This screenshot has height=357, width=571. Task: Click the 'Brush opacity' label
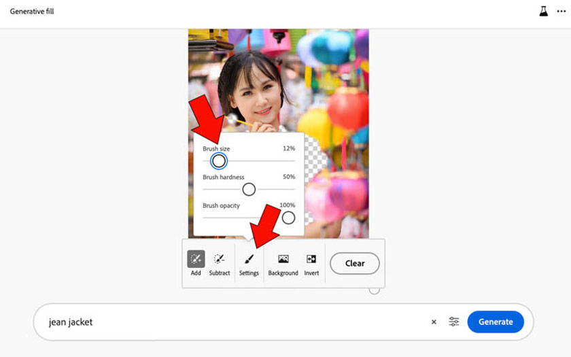coord(221,205)
